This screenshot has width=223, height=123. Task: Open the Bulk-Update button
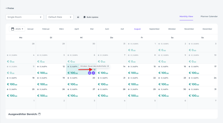point(91,17)
